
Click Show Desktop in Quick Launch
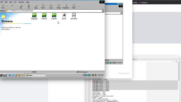point(16,75)
